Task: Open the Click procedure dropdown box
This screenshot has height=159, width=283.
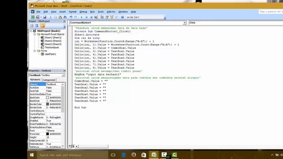Action: coord(236,23)
